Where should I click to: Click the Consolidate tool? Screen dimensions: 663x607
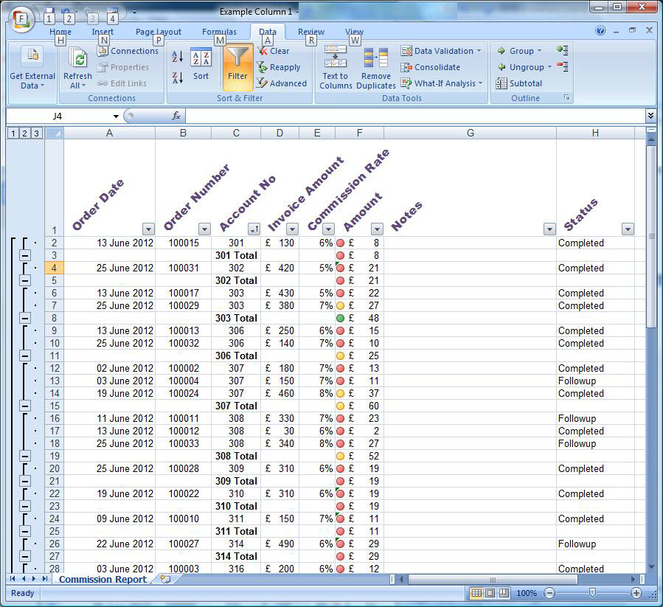pos(431,67)
